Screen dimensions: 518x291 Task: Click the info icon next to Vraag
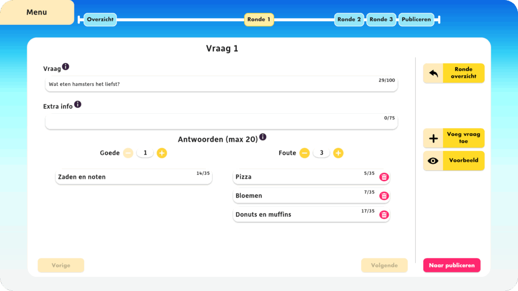pos(66,67)
